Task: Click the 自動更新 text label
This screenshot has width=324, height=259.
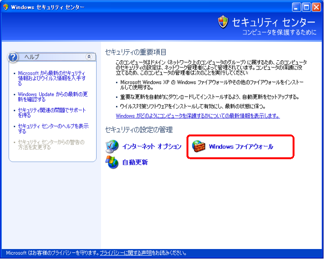Action: point(135,163)
